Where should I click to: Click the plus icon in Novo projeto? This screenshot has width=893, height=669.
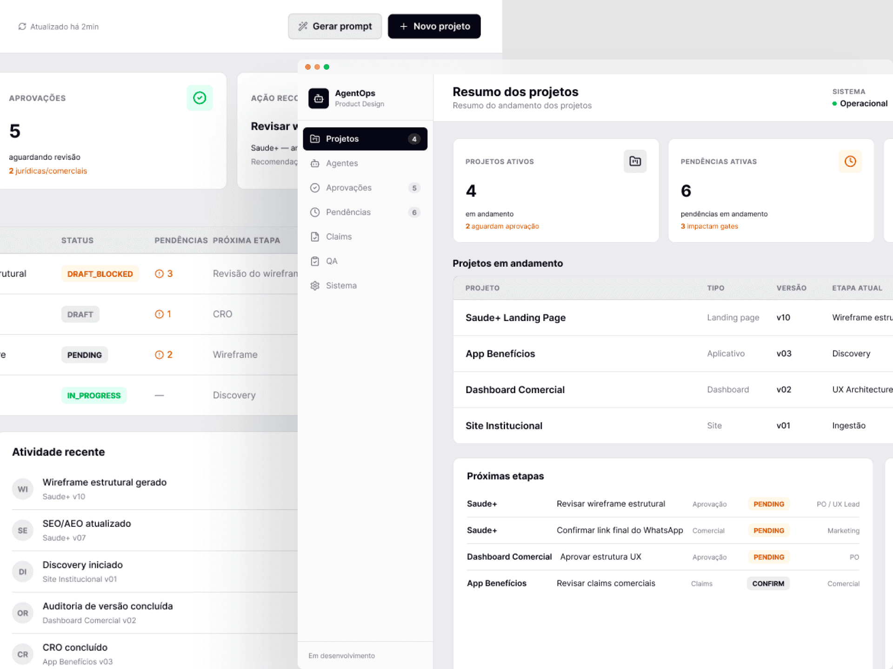coord(403,26)
